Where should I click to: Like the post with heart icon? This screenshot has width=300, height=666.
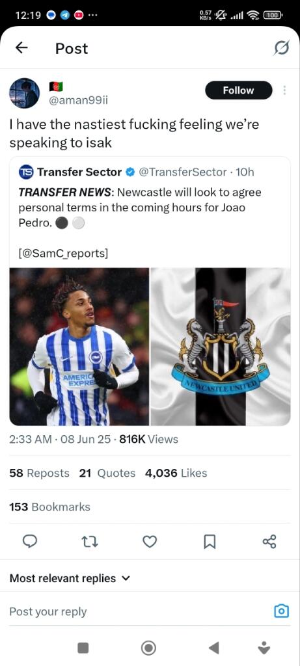(150, 541)
